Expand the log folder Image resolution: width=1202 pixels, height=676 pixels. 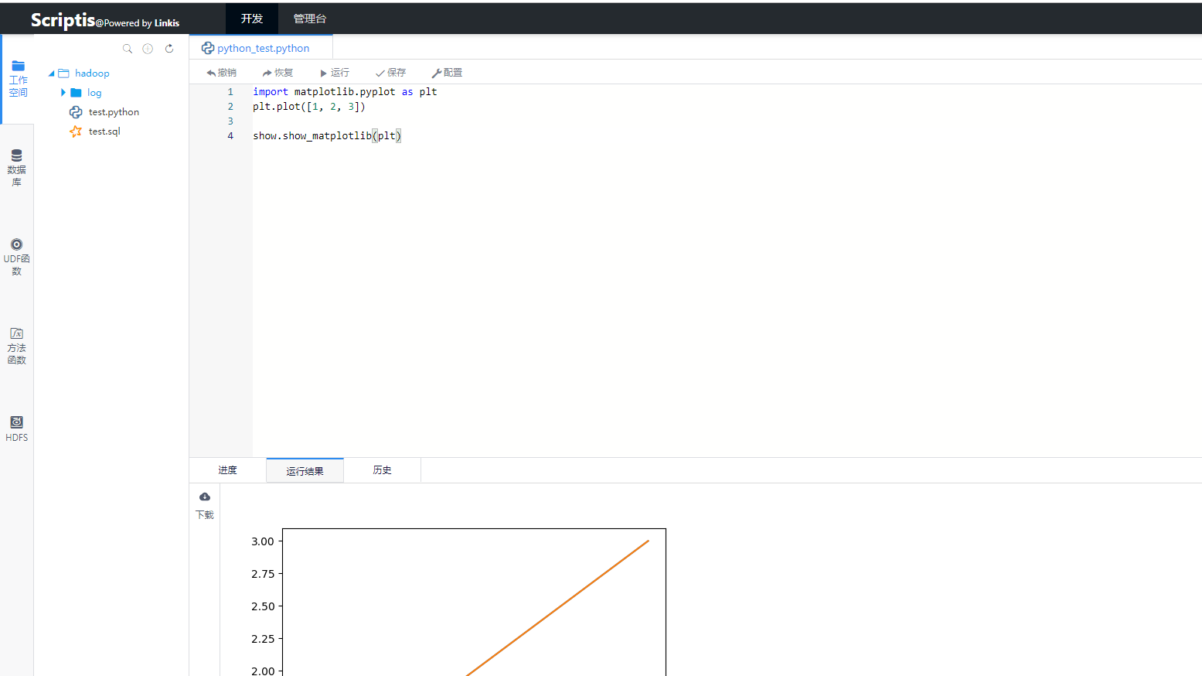point(63,92)
